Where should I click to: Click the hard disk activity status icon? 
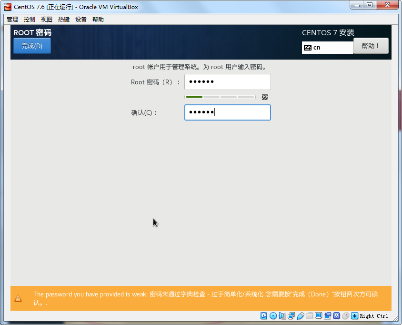[x=263, y=315]
